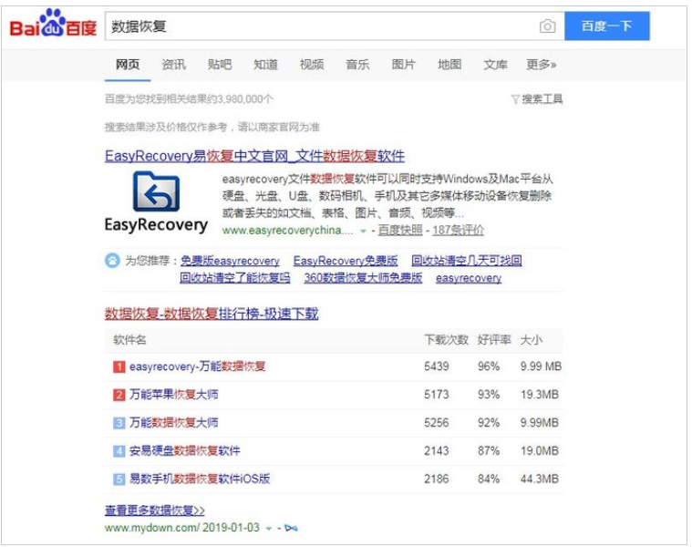Click the red rank 1 badge

point(119,366)
